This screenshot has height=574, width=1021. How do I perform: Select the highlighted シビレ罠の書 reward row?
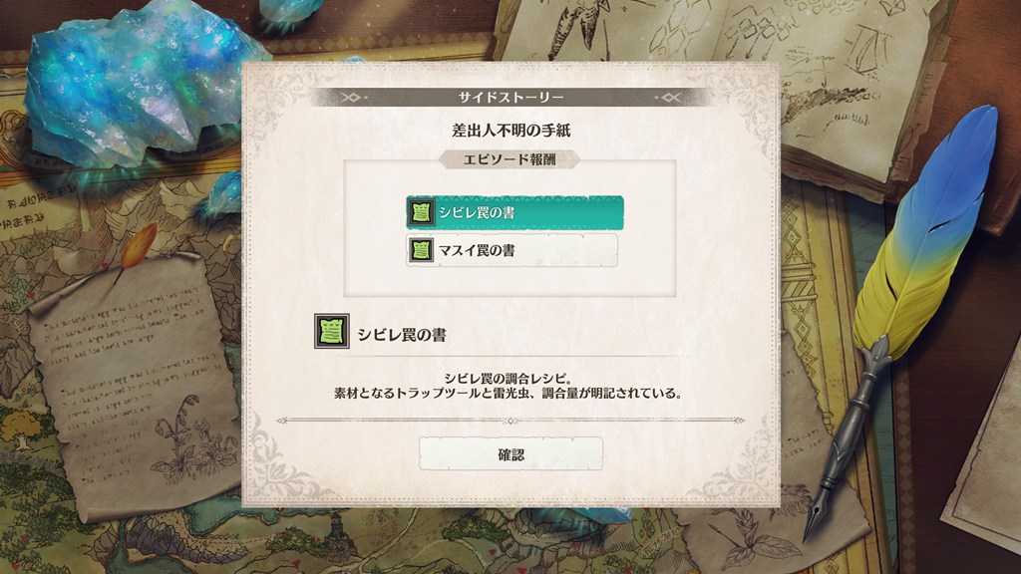[514, 213]
